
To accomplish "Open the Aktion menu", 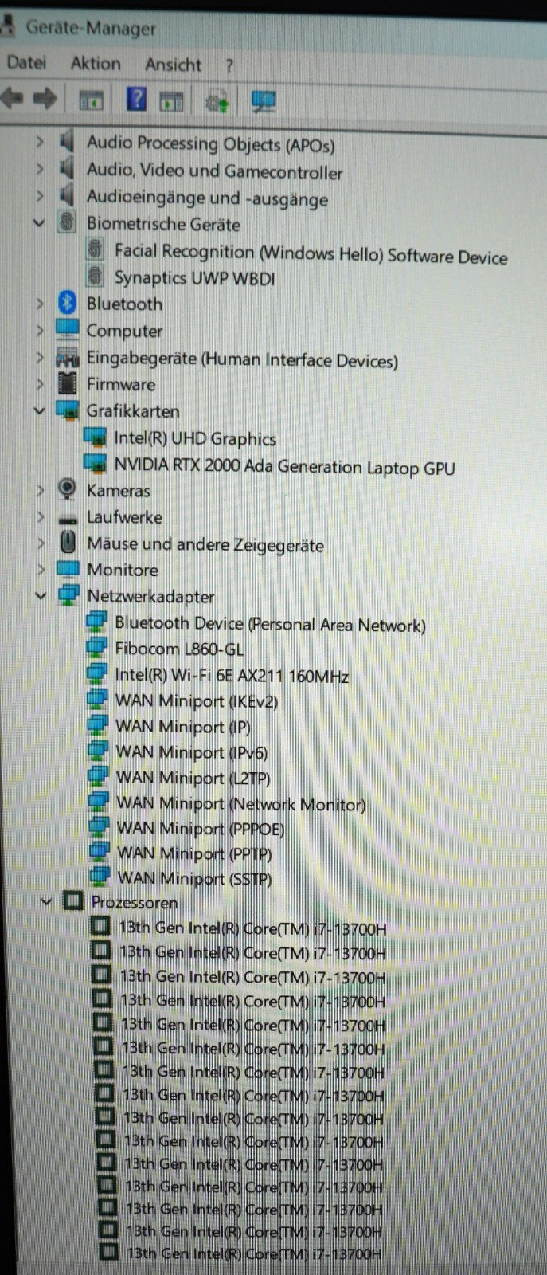I will [96, 63].
